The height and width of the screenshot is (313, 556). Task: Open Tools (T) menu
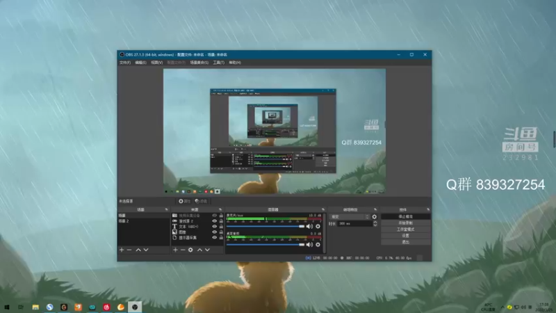(219, 63)
